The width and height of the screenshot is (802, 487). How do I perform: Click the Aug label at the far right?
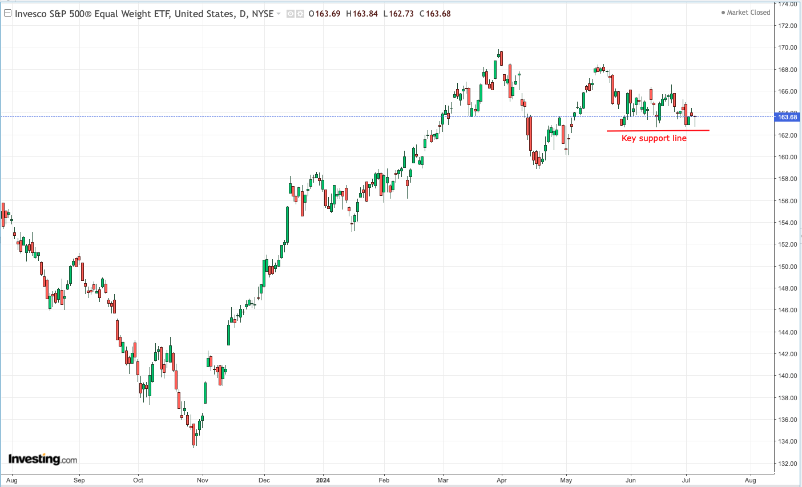(750, 480)
